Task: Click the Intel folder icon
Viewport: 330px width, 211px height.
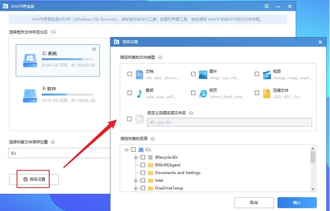Action: coord(150,180)
